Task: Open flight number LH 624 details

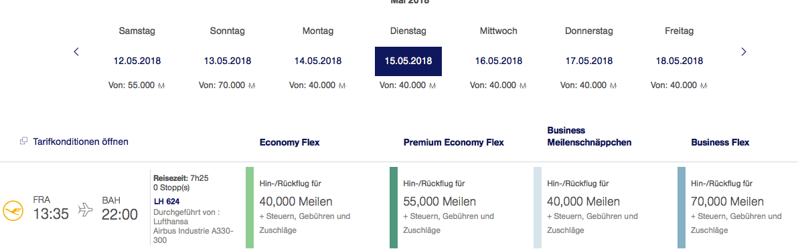Action: 167,202
